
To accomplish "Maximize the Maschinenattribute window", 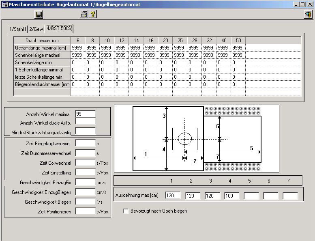I will (x=302, y=4).
